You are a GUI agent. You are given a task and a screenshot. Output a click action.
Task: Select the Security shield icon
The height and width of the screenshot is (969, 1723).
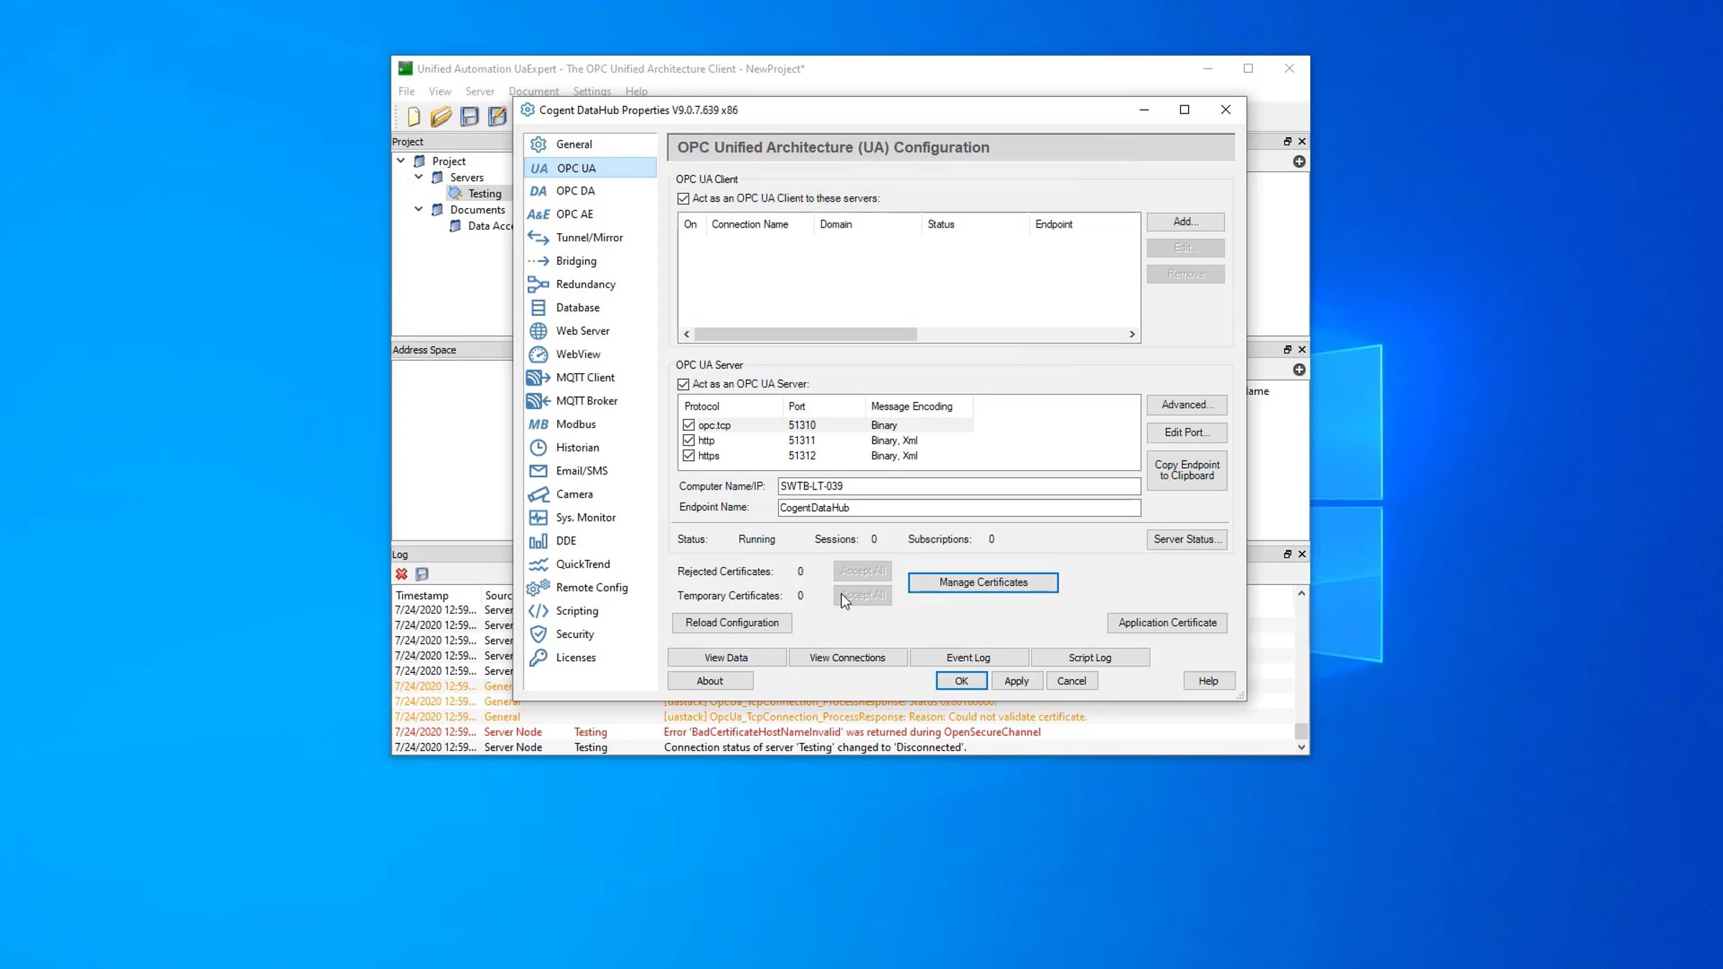pyautogui.click(x=538, y=635)
